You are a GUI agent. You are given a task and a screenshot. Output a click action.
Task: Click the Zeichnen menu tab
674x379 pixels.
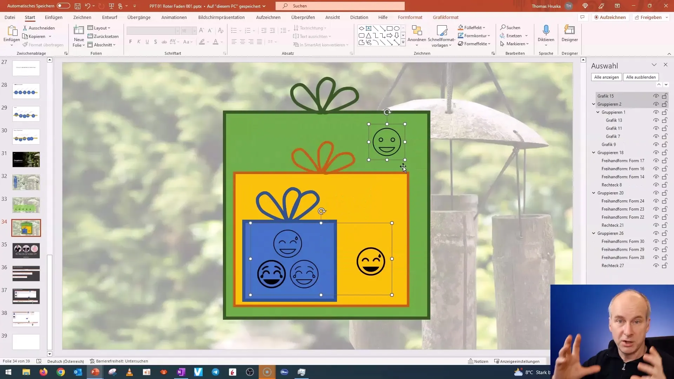[82, 17]
